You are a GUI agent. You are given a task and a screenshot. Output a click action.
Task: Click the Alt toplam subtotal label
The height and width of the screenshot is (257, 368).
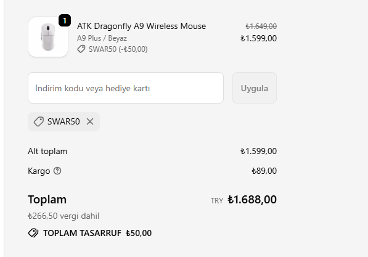(x=47, y=151)
